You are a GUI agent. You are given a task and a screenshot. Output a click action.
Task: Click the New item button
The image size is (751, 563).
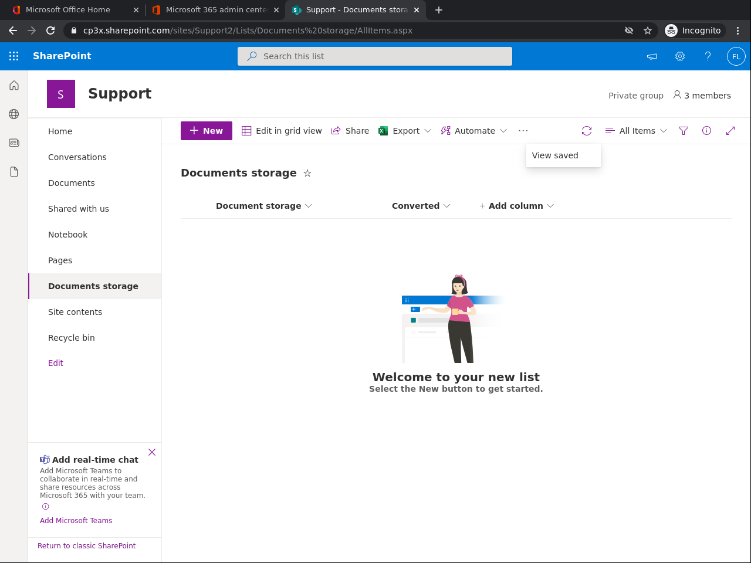(x=207, y=131)
